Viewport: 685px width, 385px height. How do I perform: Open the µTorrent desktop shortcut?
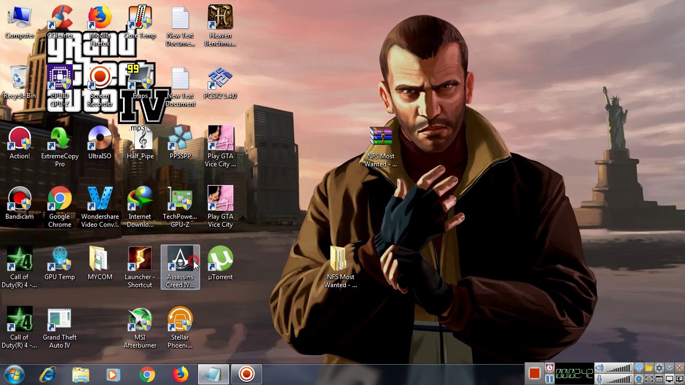[220, 264]
